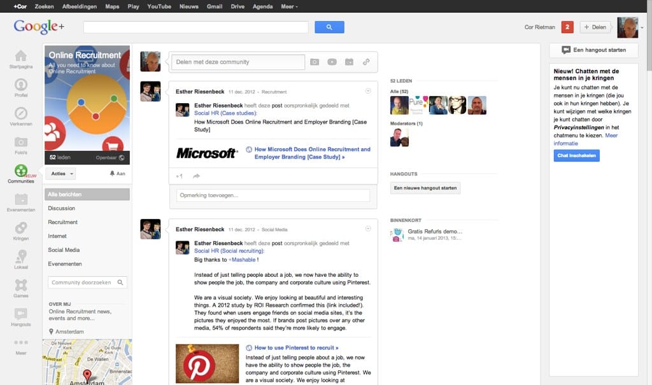The width and height of the screenshot is (652, 385).
Task: Select the Alle berichten category
Action: (87, 194)
